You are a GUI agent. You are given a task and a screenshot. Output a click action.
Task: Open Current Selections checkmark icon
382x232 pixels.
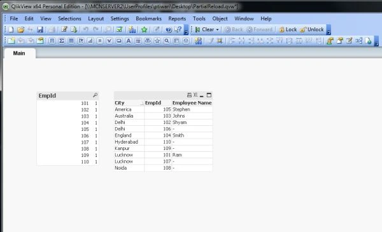120,29
